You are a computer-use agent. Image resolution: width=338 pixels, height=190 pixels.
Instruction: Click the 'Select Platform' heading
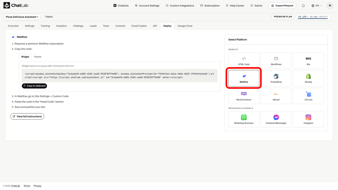click(237, 40)
